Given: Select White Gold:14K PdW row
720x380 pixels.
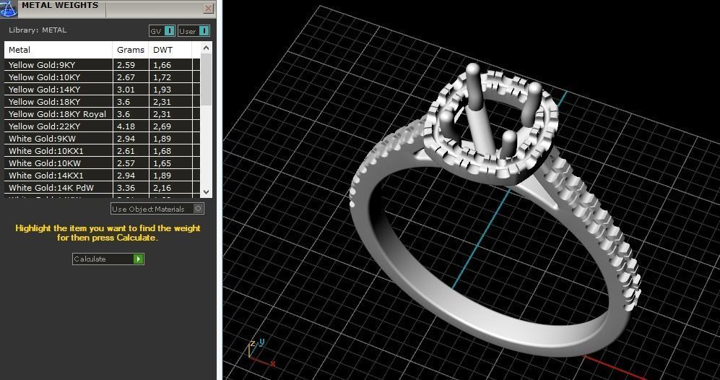Looking at the screenshot, I should [103, 188].
